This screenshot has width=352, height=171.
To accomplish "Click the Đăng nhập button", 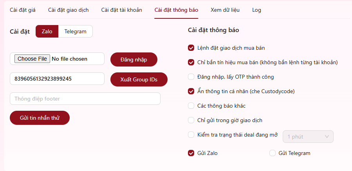I will coord(134,59).
